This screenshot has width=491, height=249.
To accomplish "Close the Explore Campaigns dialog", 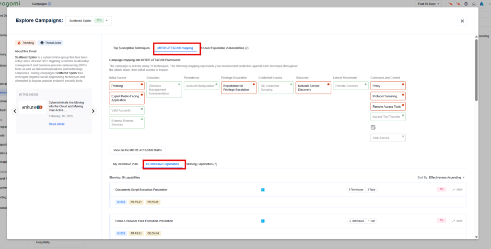I will 462,21.
